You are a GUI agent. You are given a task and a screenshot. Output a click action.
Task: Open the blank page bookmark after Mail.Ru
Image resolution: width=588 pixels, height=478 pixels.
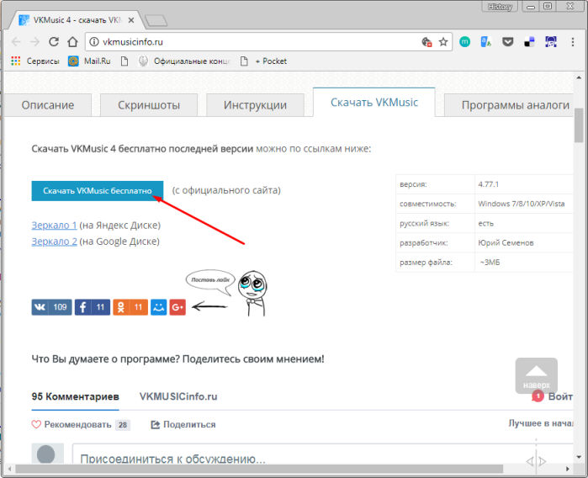click(x=124, y=61)
